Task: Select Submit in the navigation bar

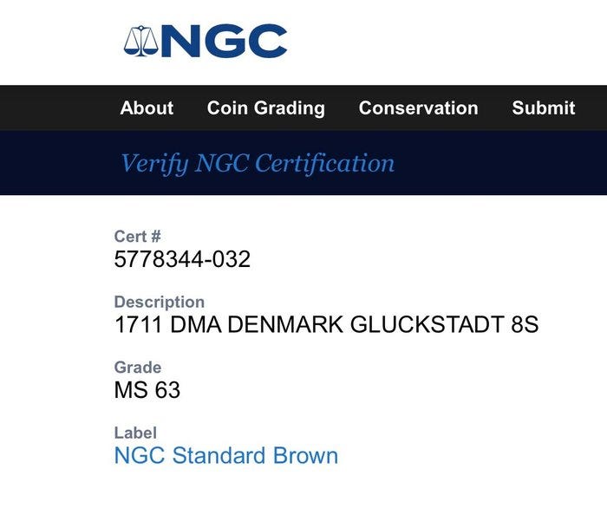Action: click(543, 108)
